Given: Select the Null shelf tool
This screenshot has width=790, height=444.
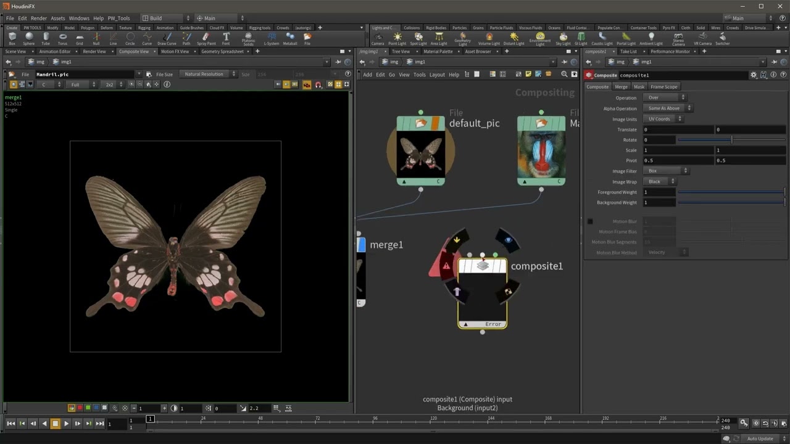Looking at the screenshot, I should 96,39.
